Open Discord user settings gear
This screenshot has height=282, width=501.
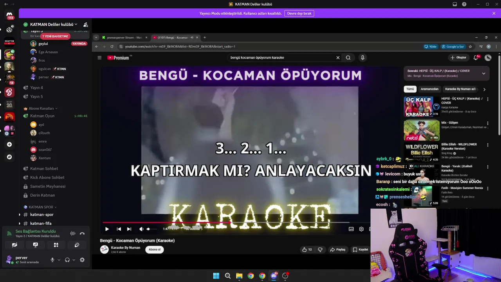pos(82,260)
